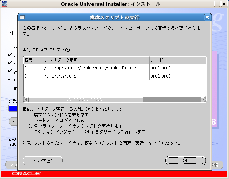The height and width of the screenshot is (179, 229).
Task: Close the Oracle Universal Installer main window
Action: tap(224, 4)
